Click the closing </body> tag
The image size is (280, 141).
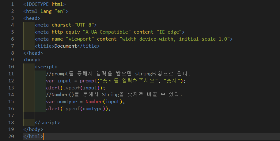tap(33, 129)
